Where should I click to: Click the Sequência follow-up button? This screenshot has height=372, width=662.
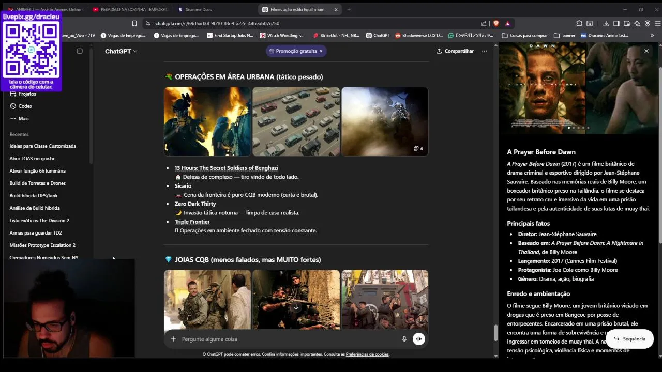point(629,339)
